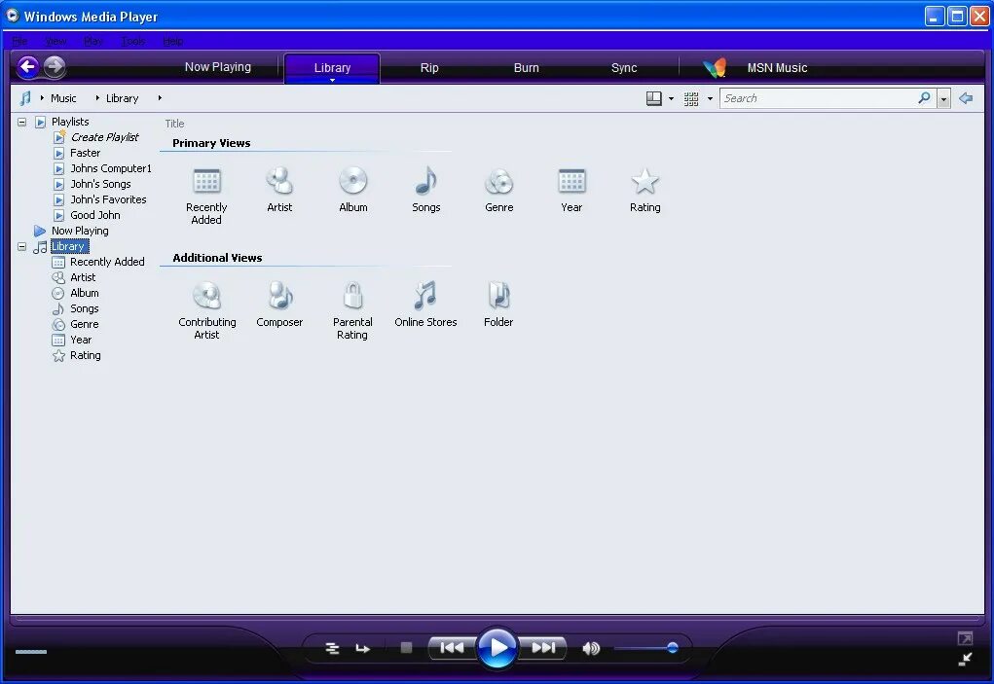Switch to full screen view icon
The height and width of the screenshot is (684, 994).
965,638
